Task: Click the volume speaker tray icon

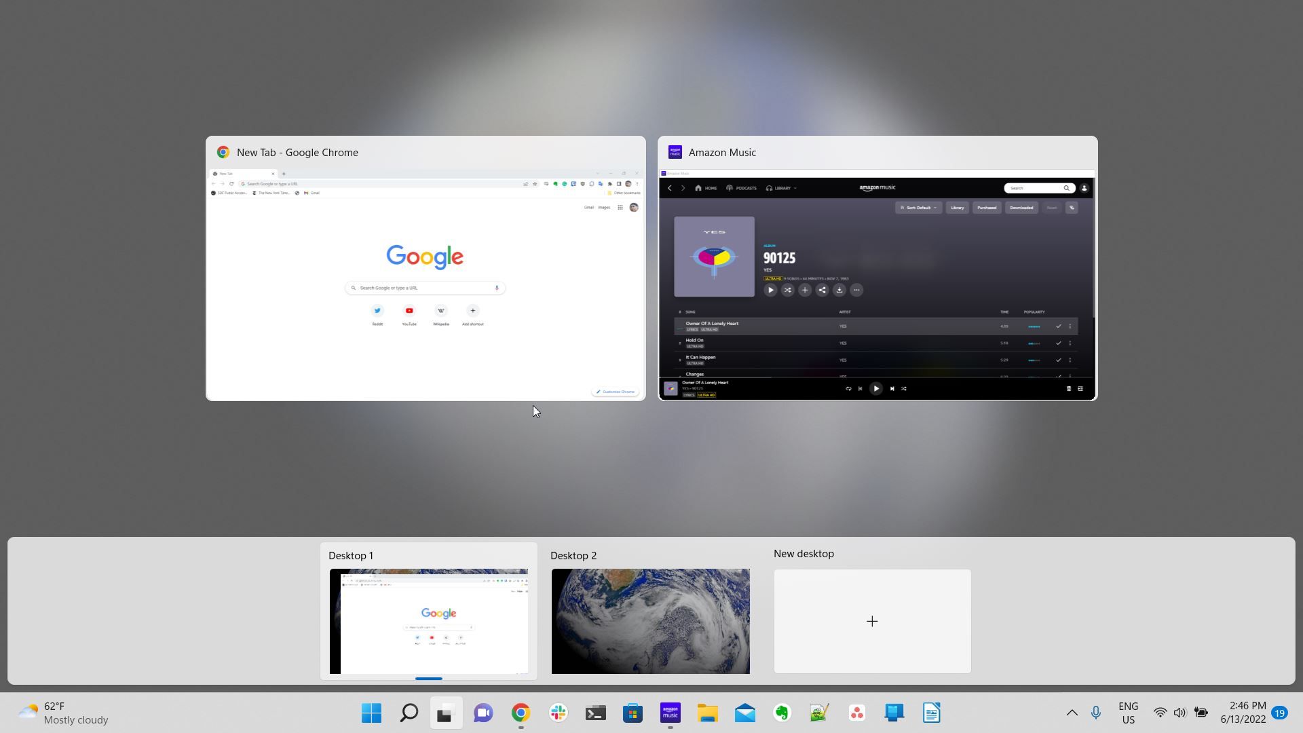Action: [1180, 713]
